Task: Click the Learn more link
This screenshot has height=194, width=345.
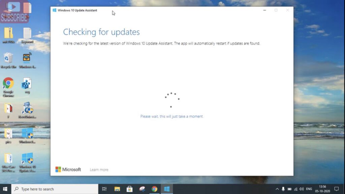Action: (x=99, y=169)
